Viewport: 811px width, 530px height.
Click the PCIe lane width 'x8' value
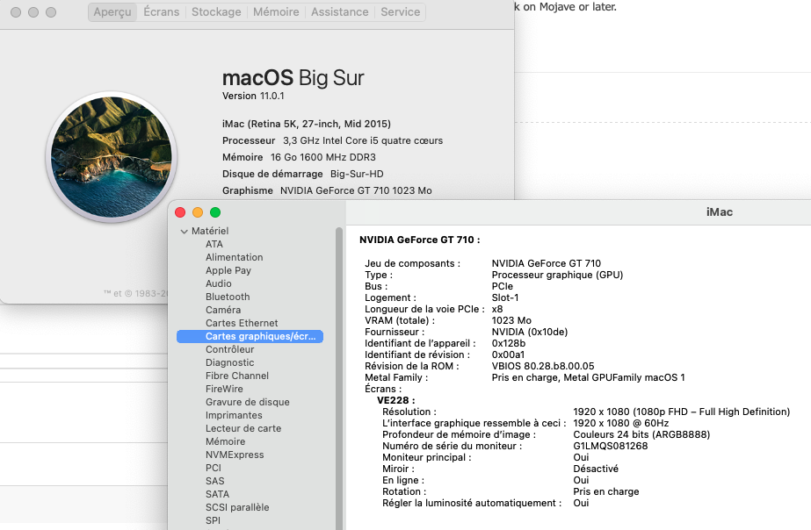[497, 309]
